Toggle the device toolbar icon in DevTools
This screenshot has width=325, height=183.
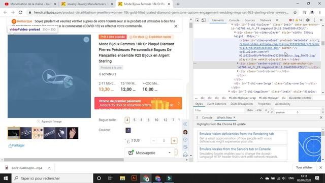[x=203, y=20]
